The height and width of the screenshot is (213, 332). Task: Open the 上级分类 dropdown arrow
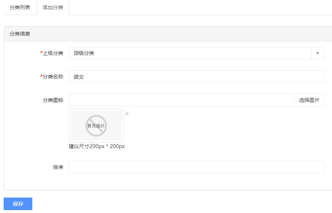point(318,53)
